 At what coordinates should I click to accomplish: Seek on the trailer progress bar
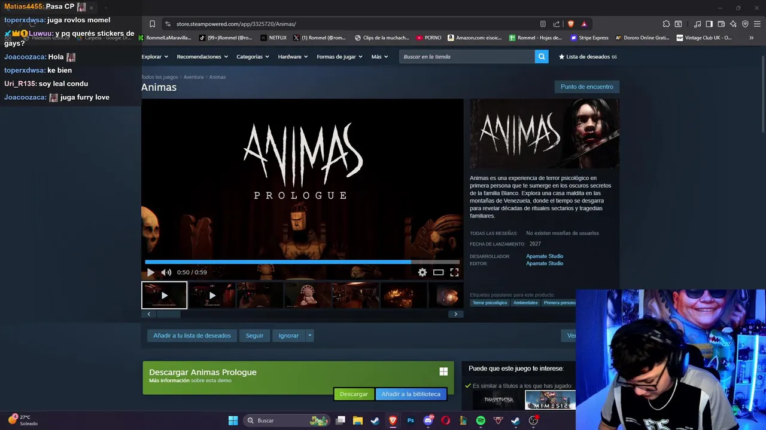pos(302,262)
